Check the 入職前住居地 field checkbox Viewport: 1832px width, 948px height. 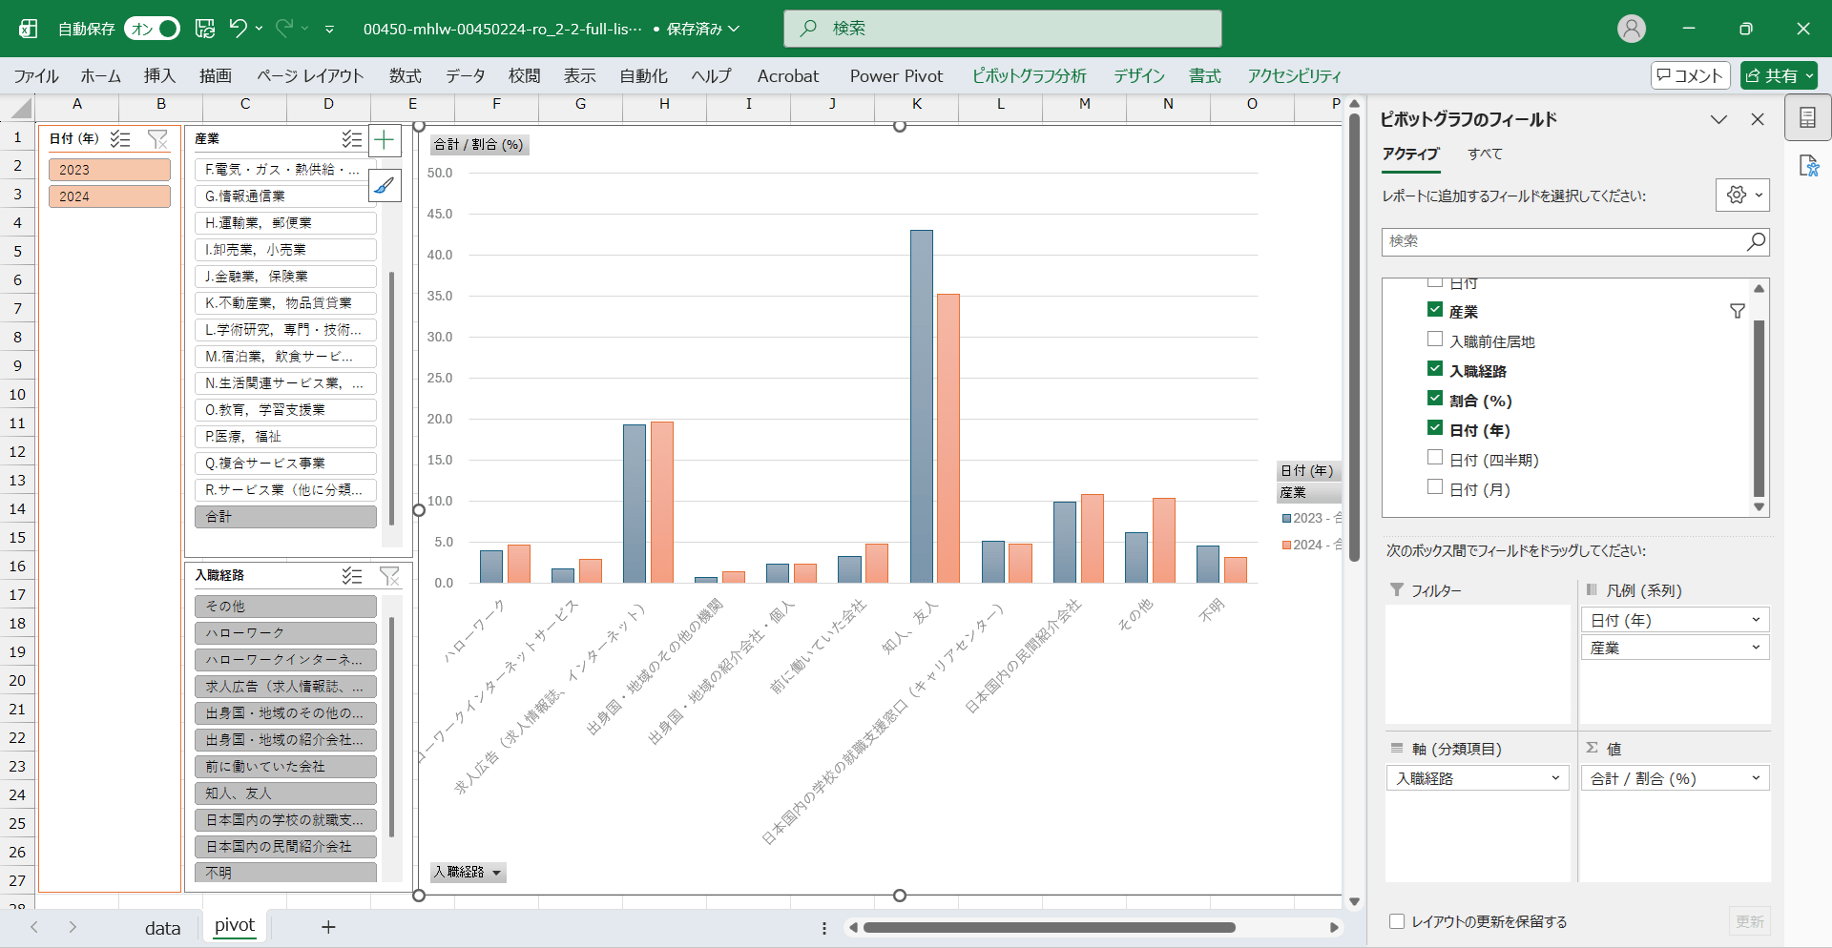pyautogui.click(x=1435, y=340)
